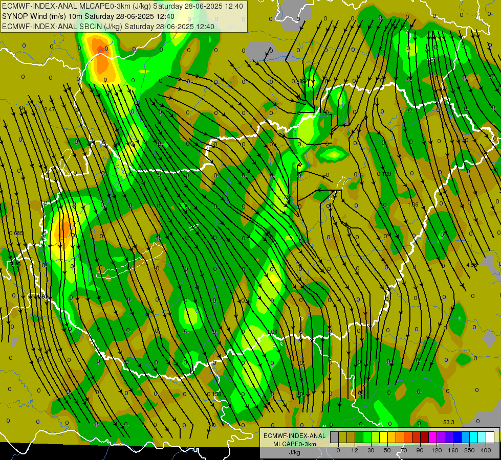Pick the lime yellow-green legend swatch
Screen dimensions: 501x460
376,437
